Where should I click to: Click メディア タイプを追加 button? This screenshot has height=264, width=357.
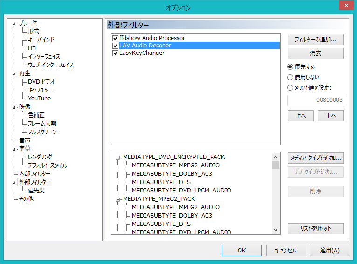tap(316, 158)
